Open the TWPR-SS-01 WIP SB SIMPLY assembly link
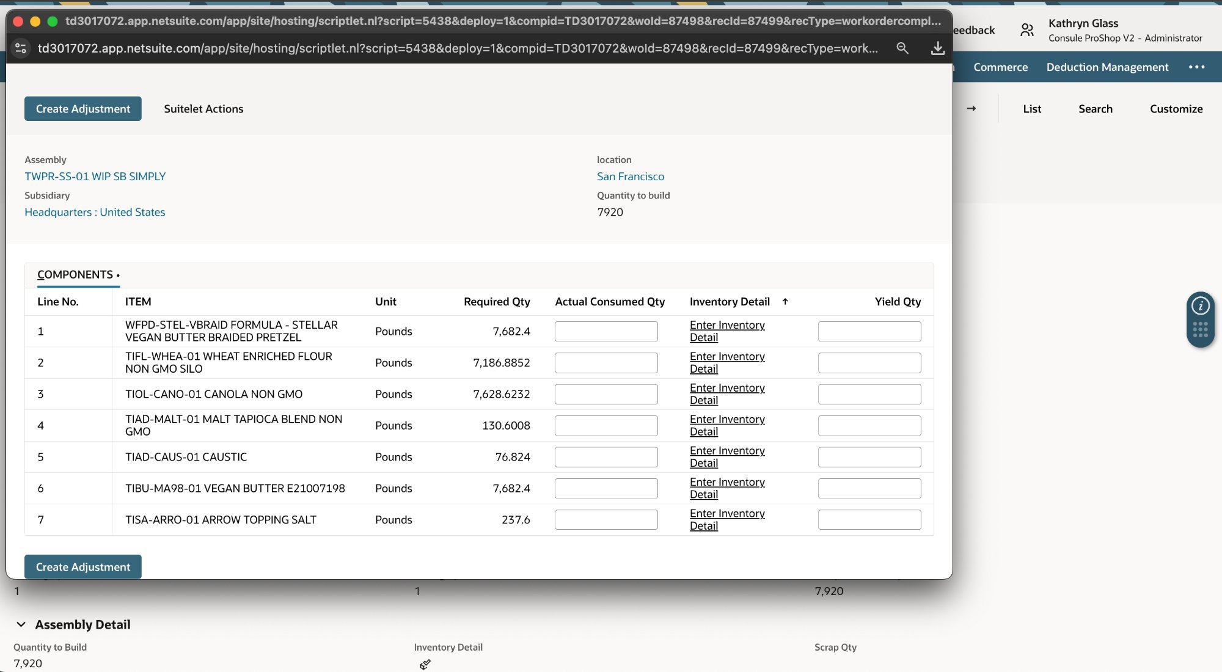This screenshot has width=1222, height=672. (x=95, y=177)
